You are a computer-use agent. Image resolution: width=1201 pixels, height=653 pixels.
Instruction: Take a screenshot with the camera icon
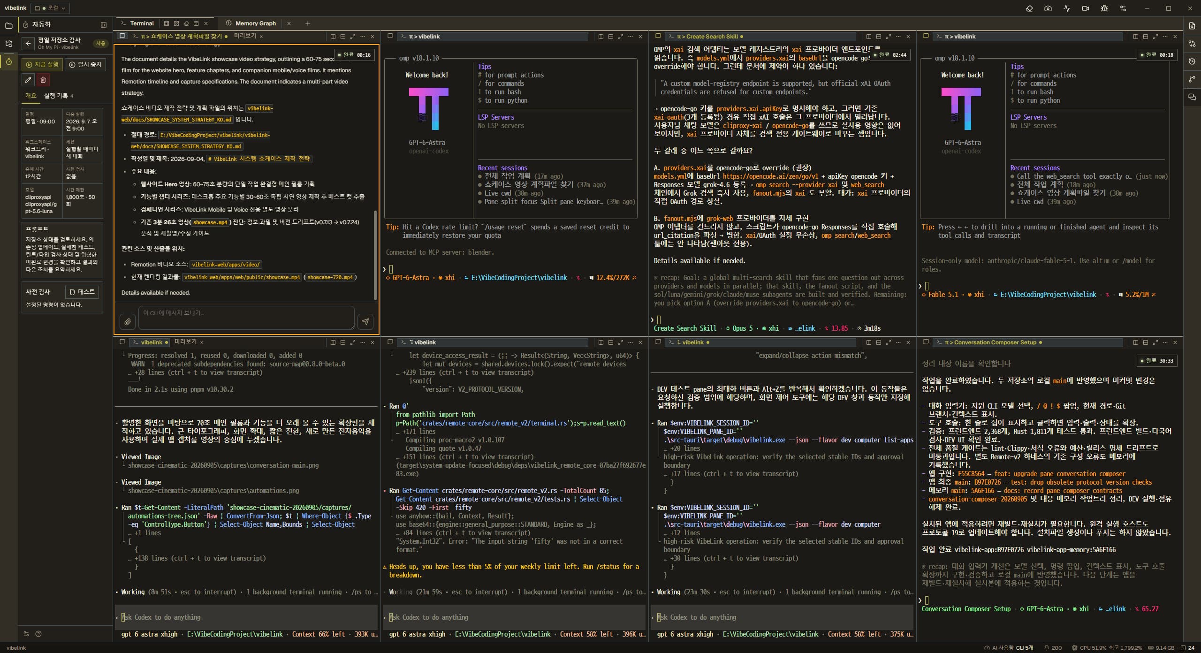pos(1048,8)
